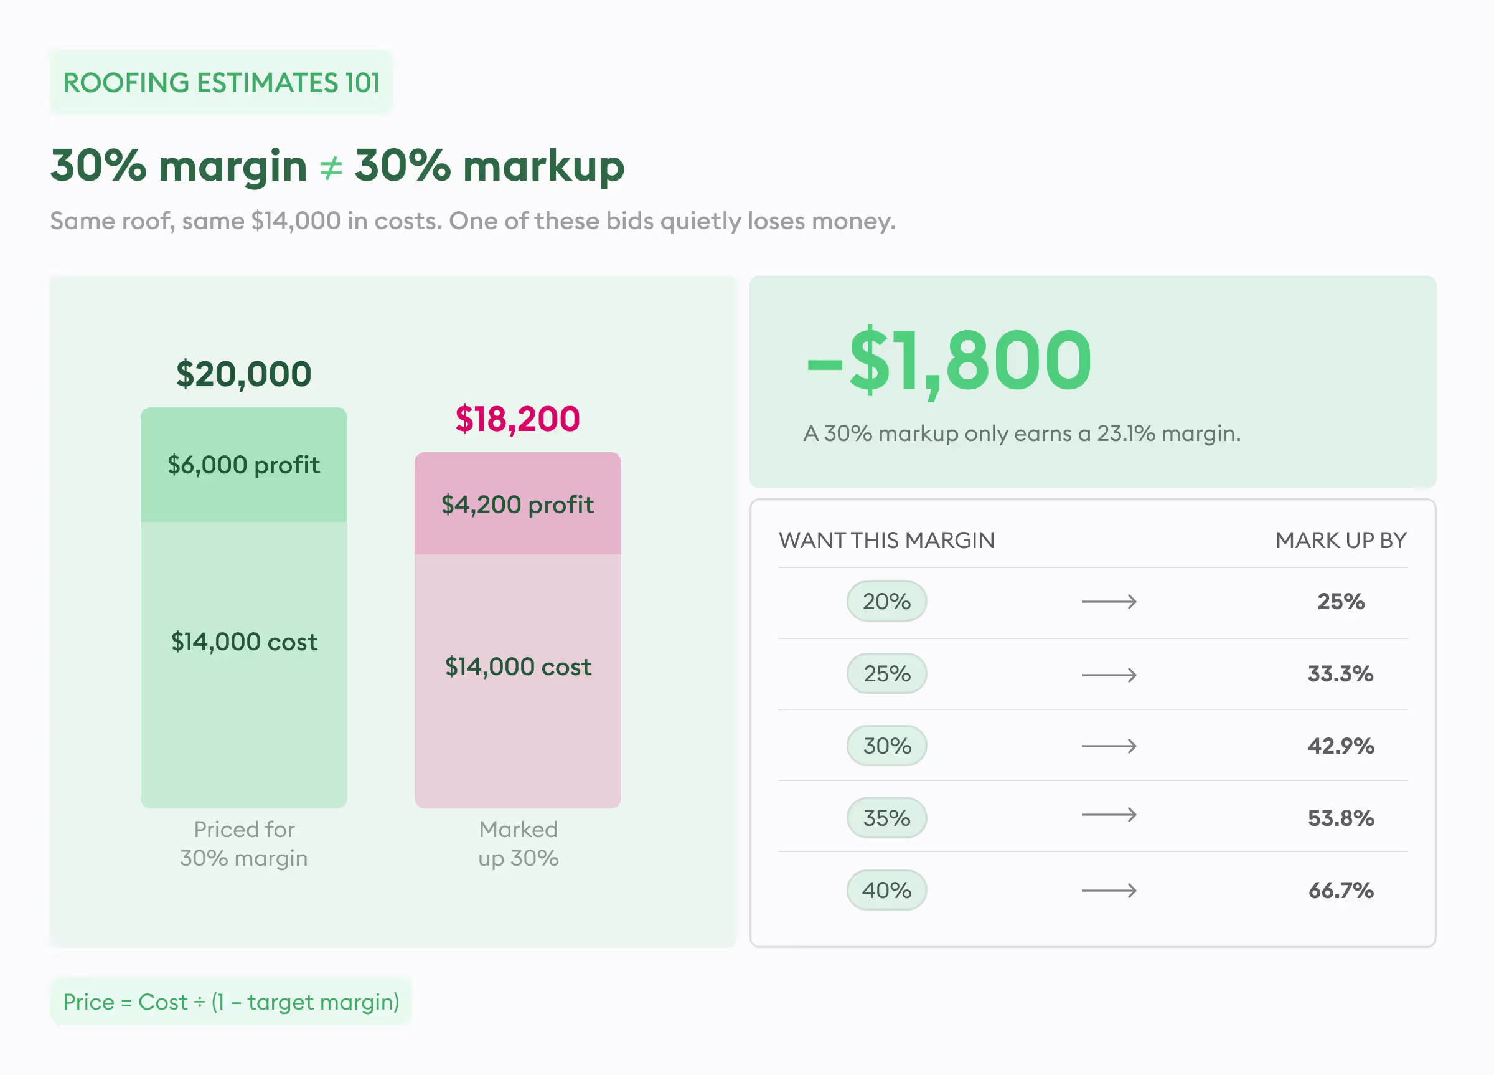Click the MARK UP BY column header

(1341, 541)
